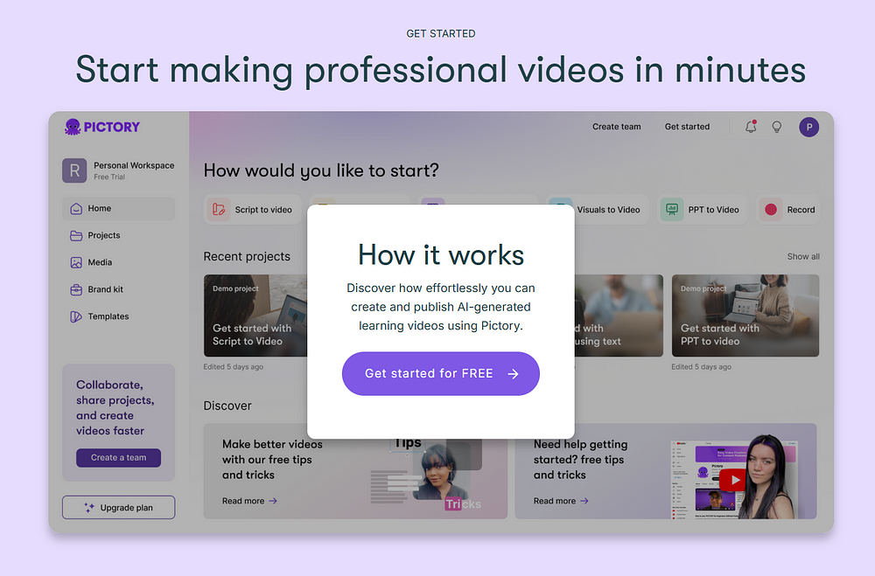Click the red Record circle icon

[x=771, y=210]
